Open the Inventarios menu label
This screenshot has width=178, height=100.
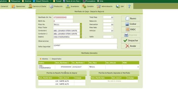[x=75, y=6]
